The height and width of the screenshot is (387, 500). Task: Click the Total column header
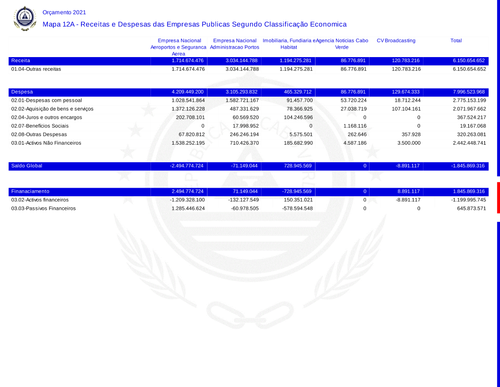click(x=456, y=41)
